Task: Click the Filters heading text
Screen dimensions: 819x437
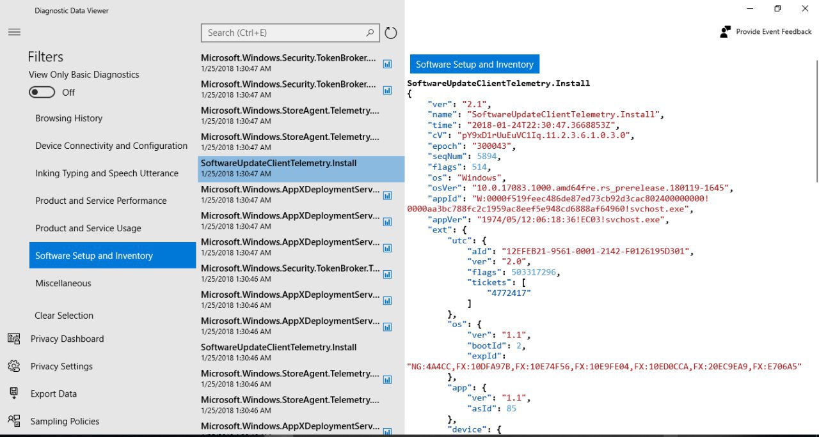Action: tap(45, 57)
